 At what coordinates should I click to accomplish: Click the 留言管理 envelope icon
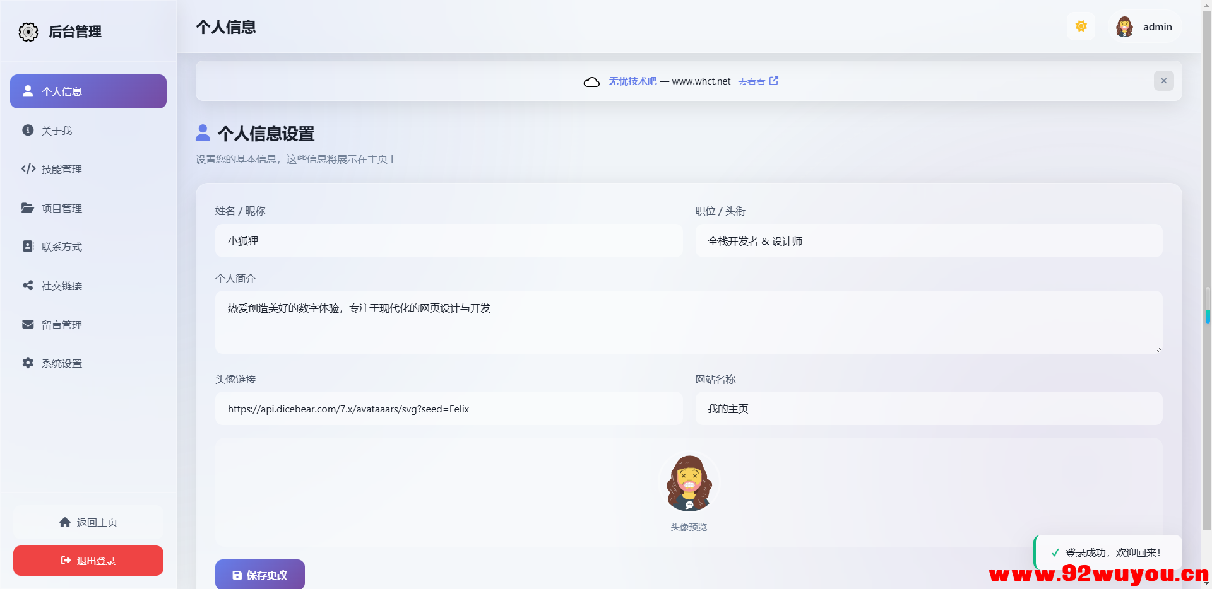(27, 324)
